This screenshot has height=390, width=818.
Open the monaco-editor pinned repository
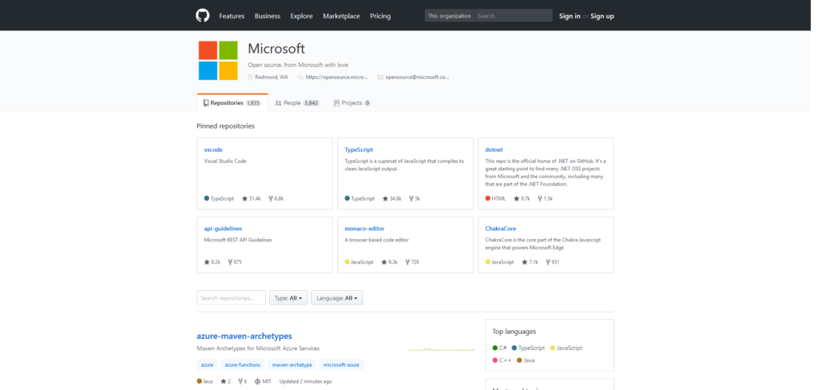point(364,229)
